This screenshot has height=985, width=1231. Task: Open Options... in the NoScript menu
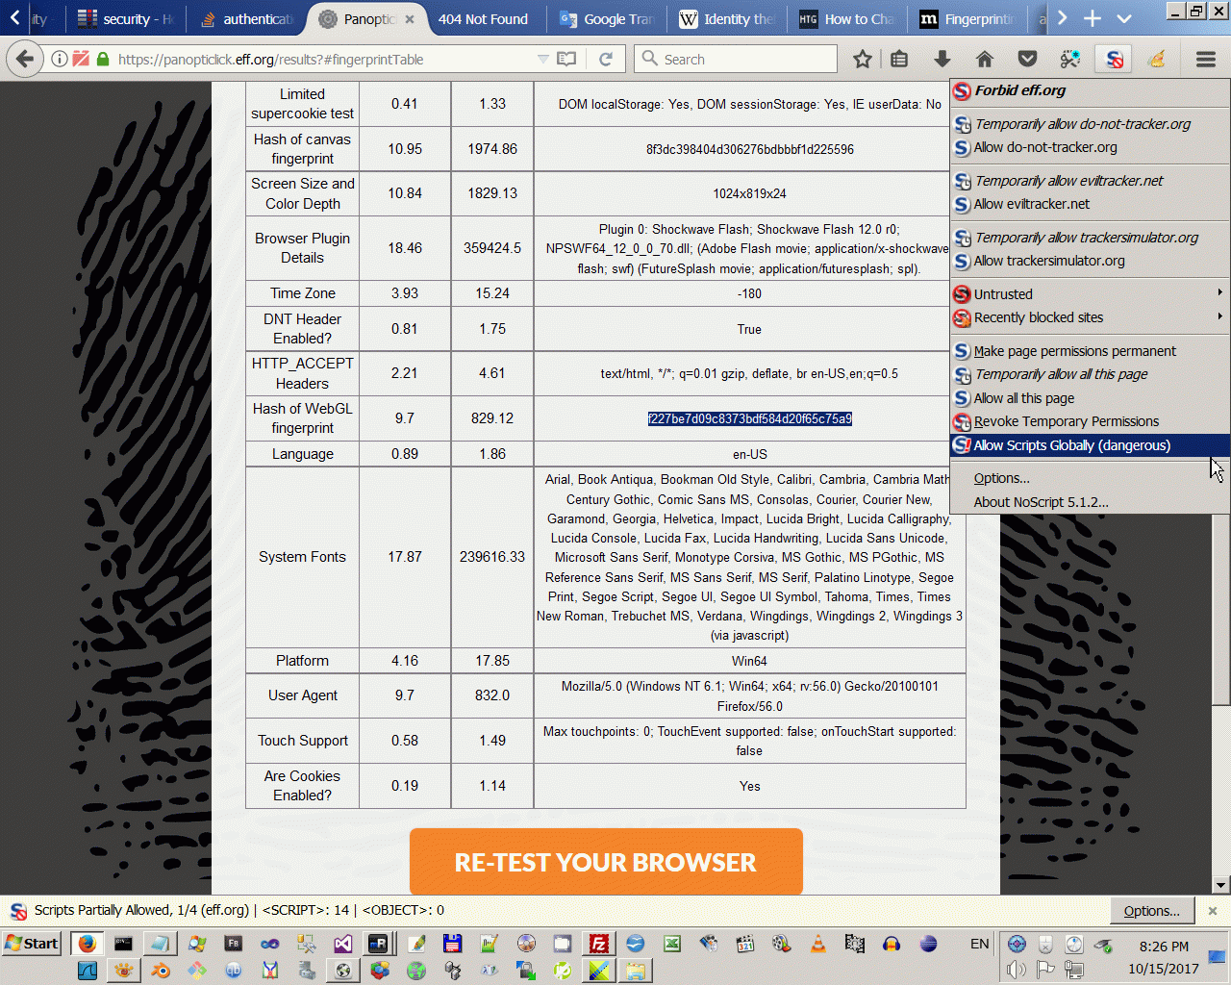[x=1090, y=478]
